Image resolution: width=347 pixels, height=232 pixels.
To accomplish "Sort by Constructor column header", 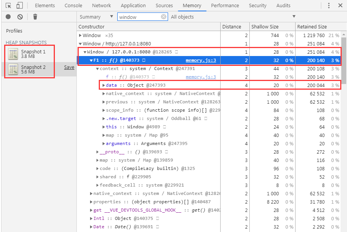I will click(x=148, y=26).
